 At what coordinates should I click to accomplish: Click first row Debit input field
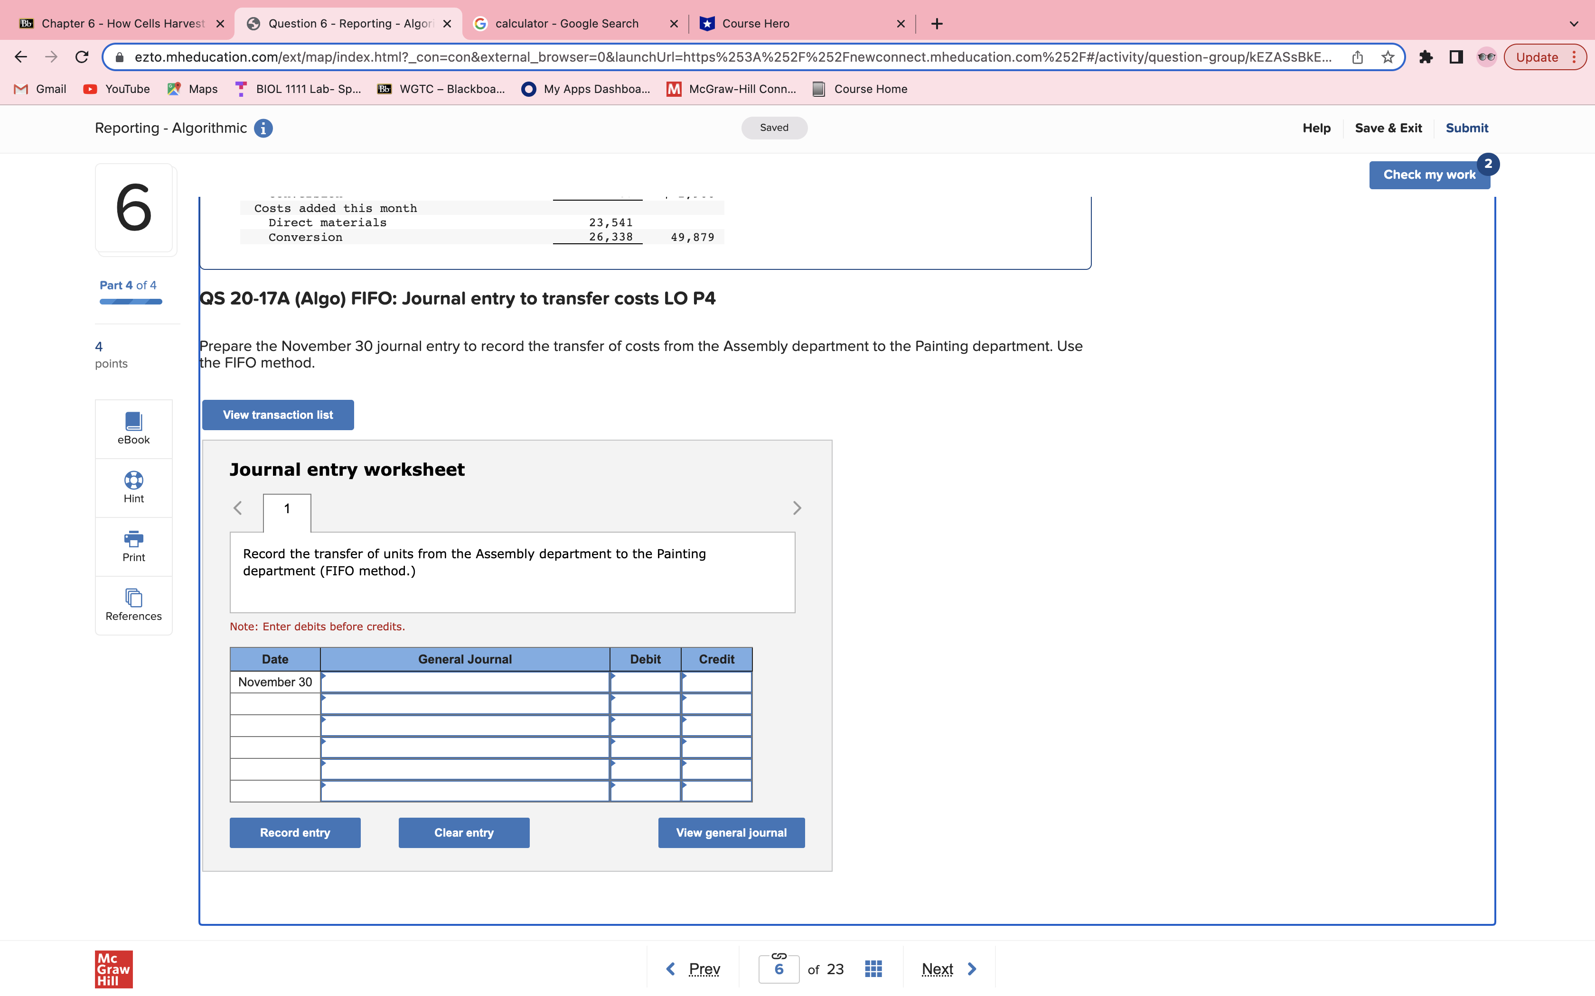[x=645, y=682]
